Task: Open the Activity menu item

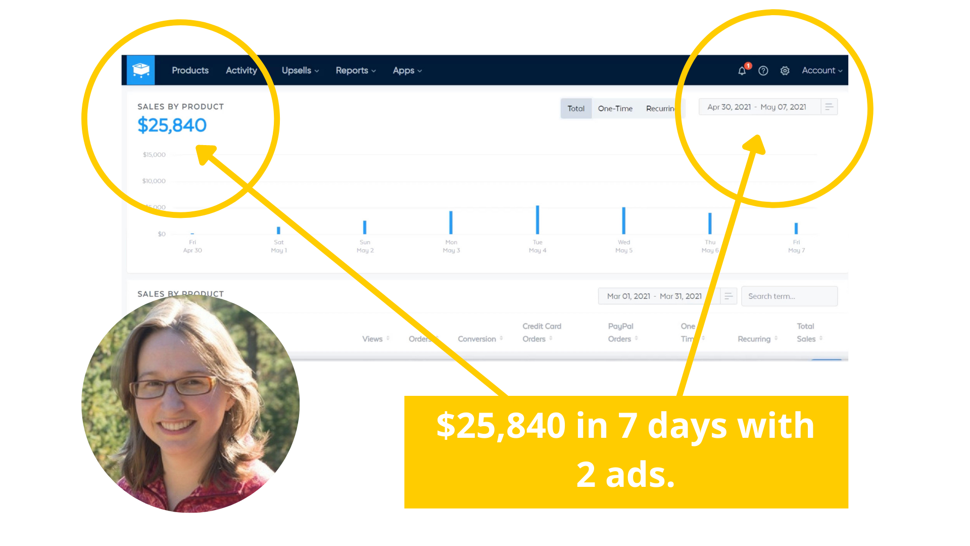Action: click(x=241, y=70)
